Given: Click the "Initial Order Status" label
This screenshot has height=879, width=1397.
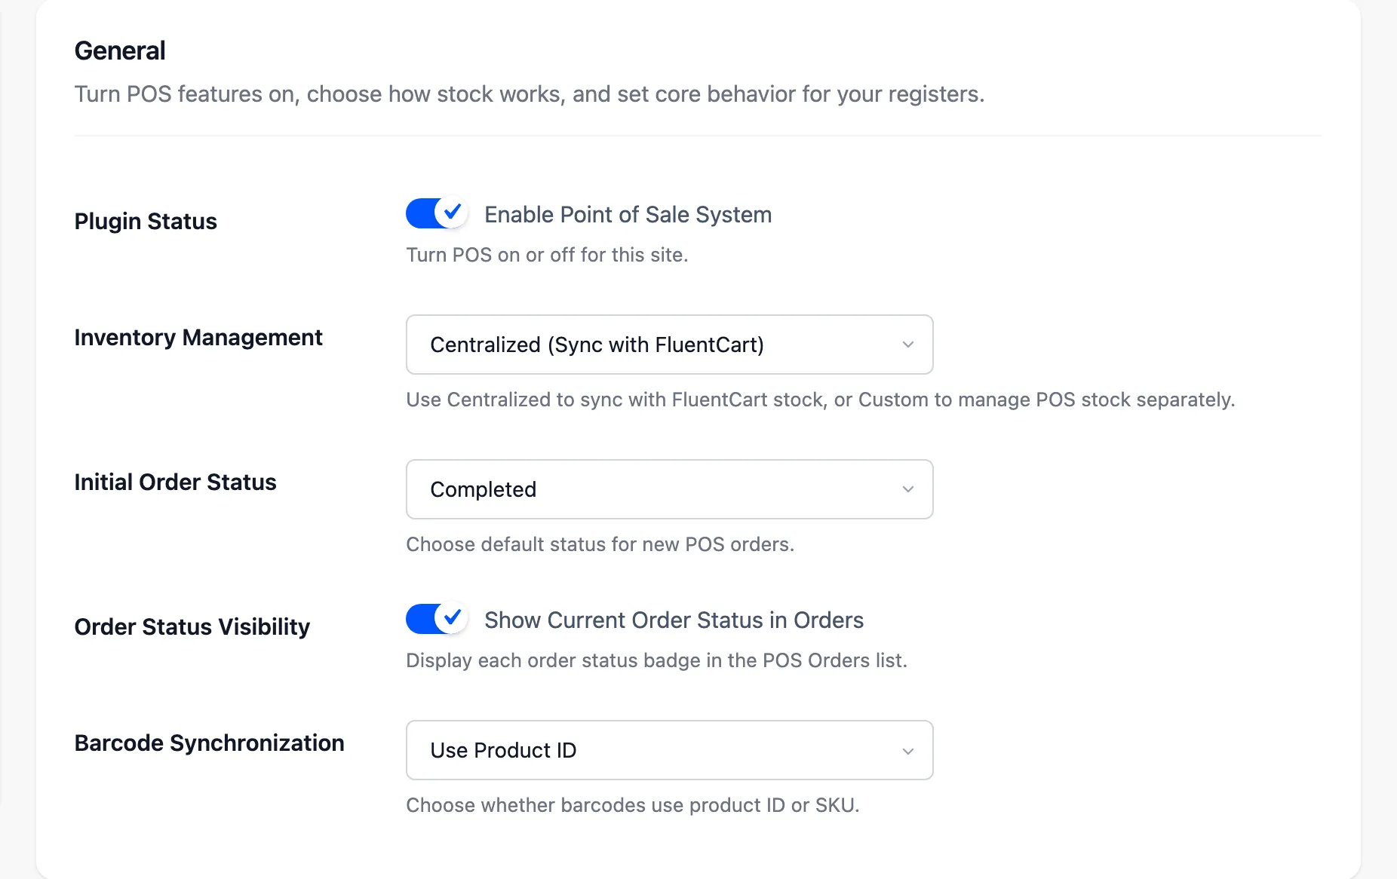Looking at the screenshot, I should coord(175,482).
